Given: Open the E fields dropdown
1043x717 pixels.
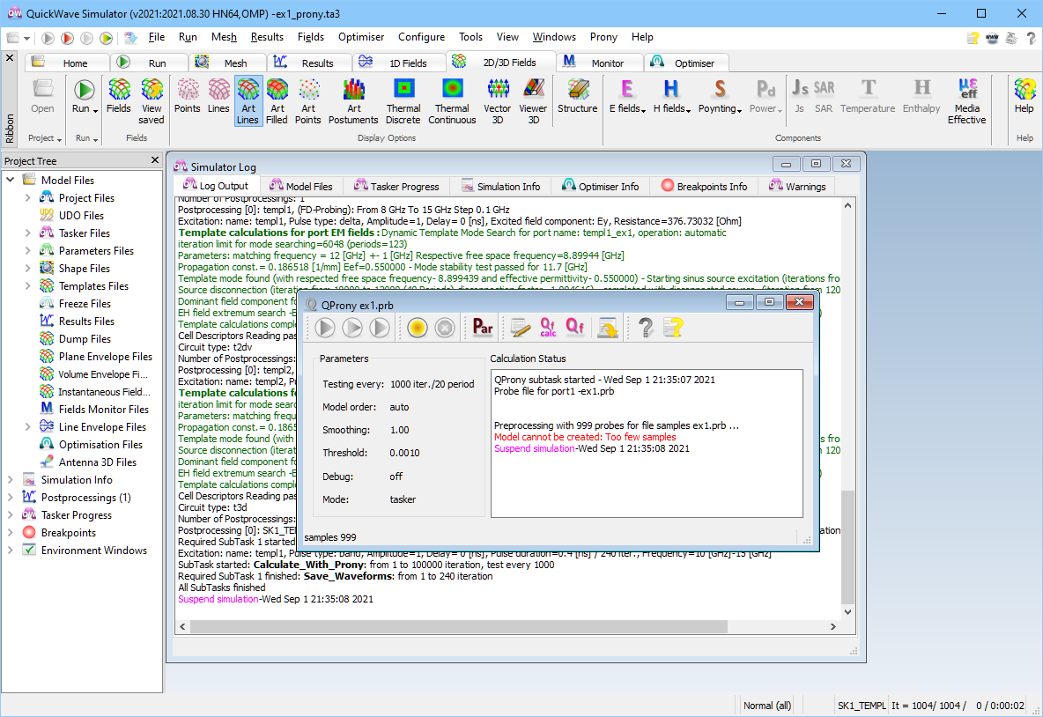Looking at the screenshot, I should coord(627,96).
